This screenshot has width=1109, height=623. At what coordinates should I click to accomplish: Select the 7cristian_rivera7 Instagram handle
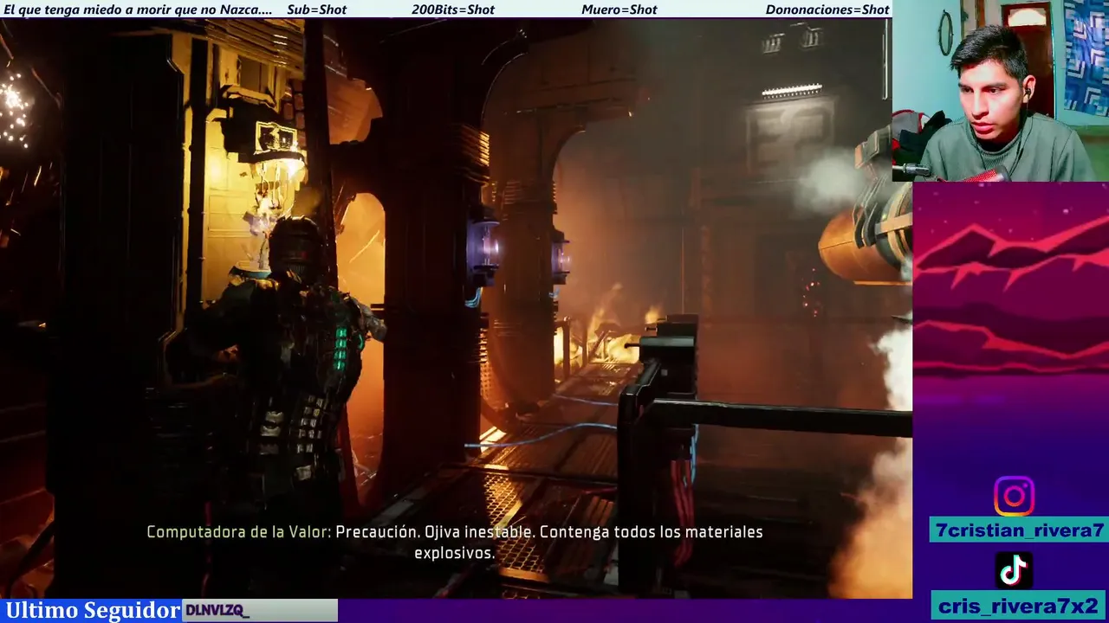1019,530
